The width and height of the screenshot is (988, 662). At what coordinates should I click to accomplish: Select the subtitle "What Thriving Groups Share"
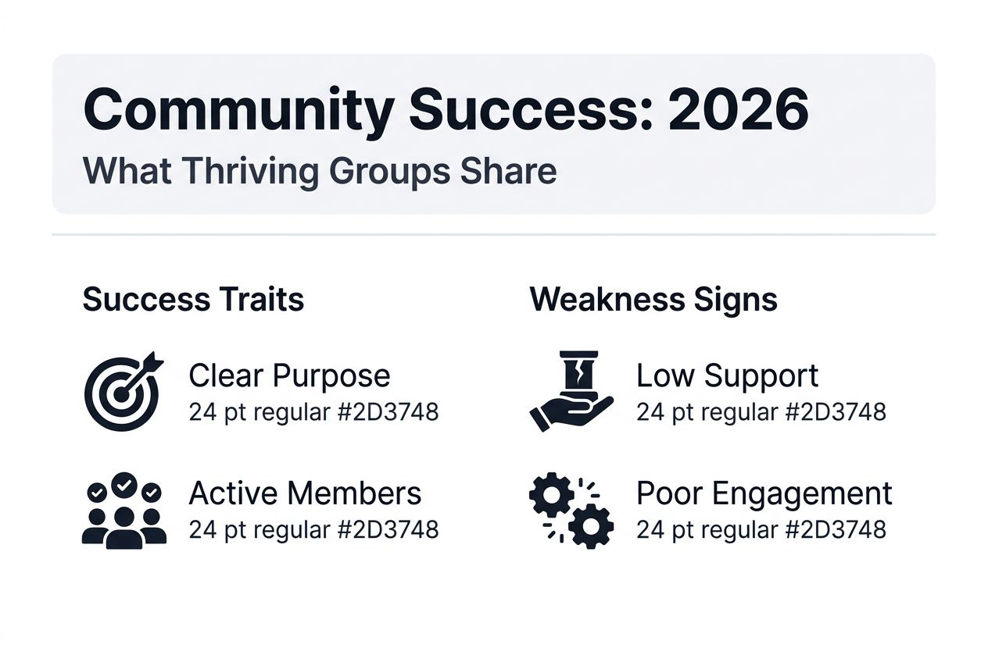pyautogui.click(x=319, y=171)
